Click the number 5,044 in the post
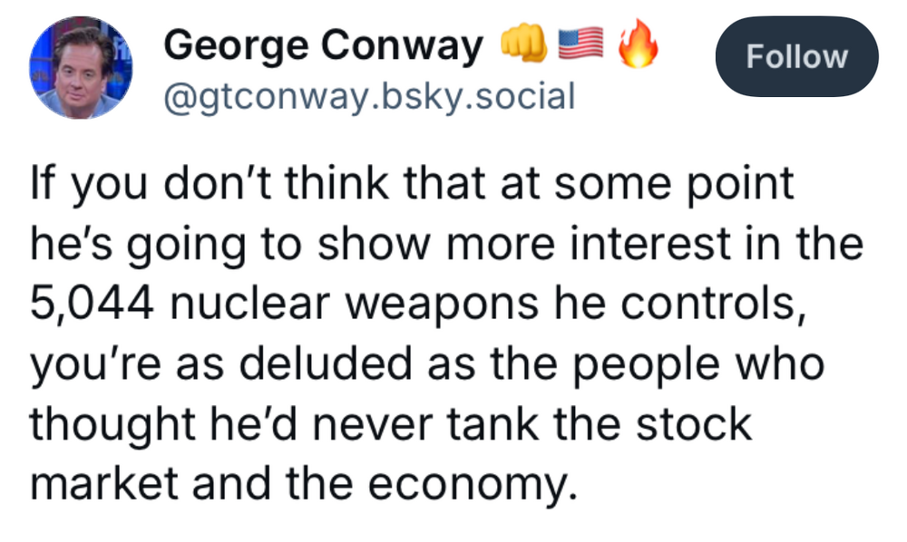907x542 pixels. coord(92,305)
